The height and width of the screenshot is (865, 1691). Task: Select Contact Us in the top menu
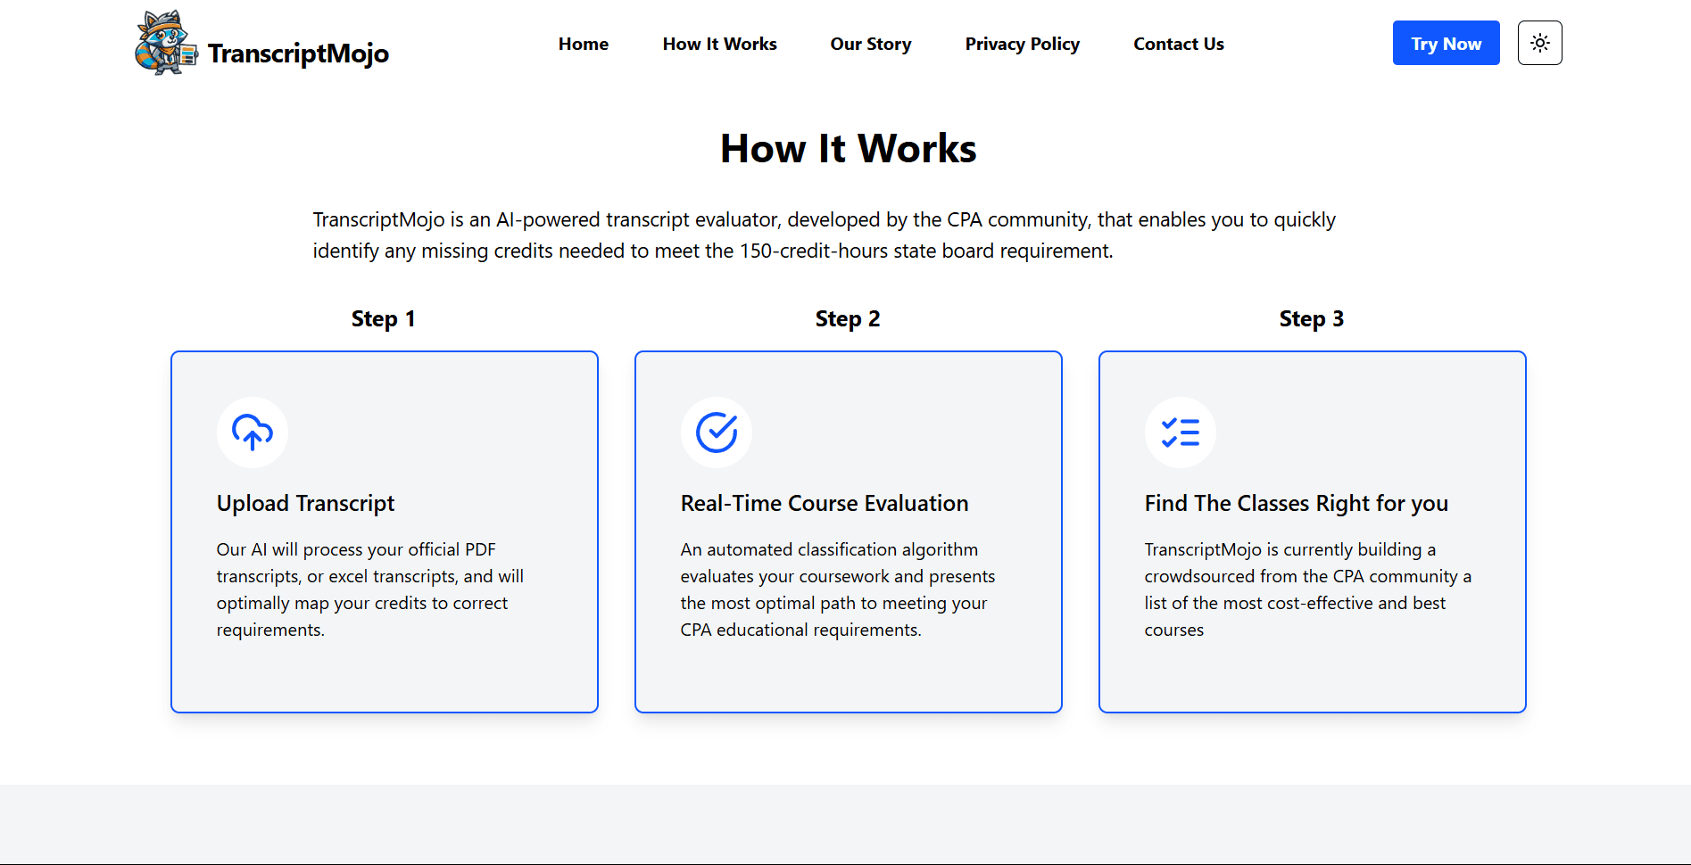point(1179,44)
